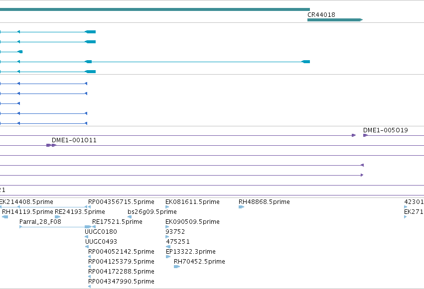Click the UUGC0180 arrow glyph
This screenshot has height=289, width=424.
pyautogui.click(x=87, y=237)
